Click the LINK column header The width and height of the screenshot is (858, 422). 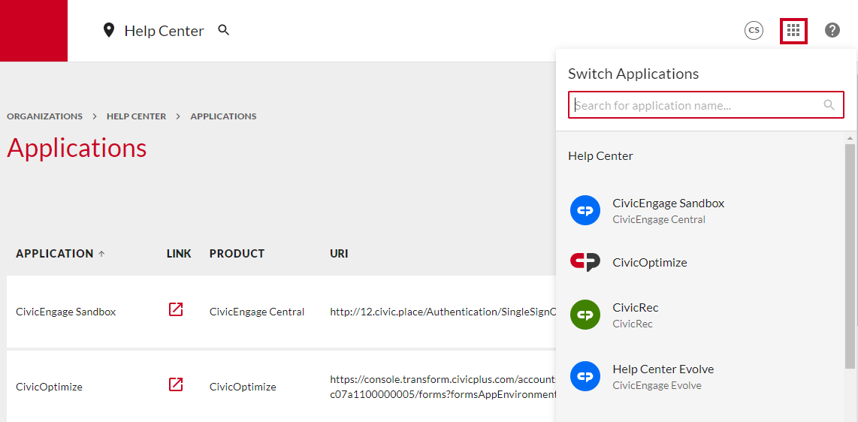click(179, 254)
